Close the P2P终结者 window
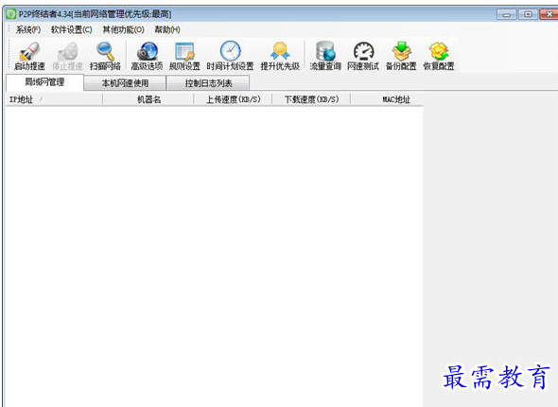The width and height of the screenshot is (558, 407). [x=549, y=14]
